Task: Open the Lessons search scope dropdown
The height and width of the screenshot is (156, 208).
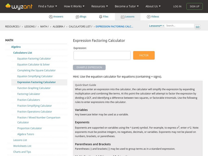Action: [x=157, y=26]
